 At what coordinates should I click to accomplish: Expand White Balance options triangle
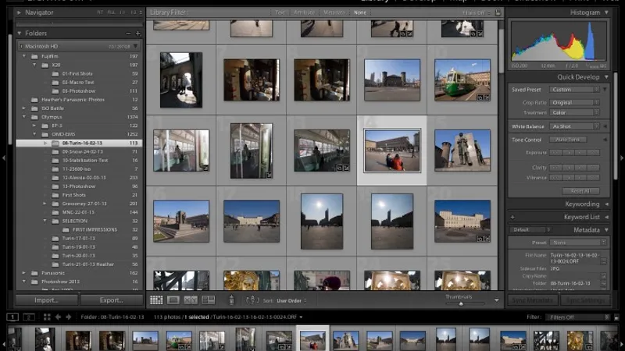coord(605,126)
